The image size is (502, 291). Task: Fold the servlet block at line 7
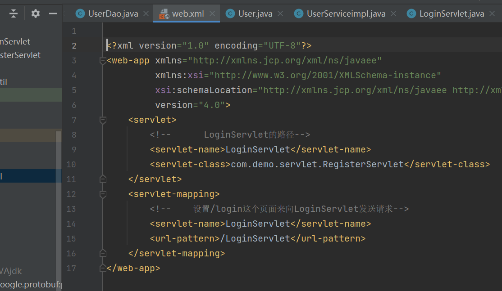point(103,120)
